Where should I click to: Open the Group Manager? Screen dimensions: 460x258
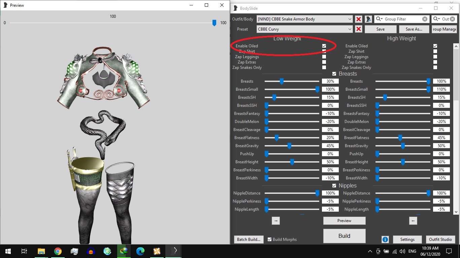(445, 29)
